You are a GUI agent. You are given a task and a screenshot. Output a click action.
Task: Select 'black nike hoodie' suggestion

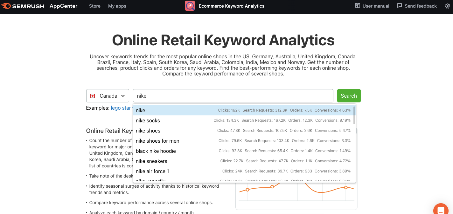coord(156,151)
